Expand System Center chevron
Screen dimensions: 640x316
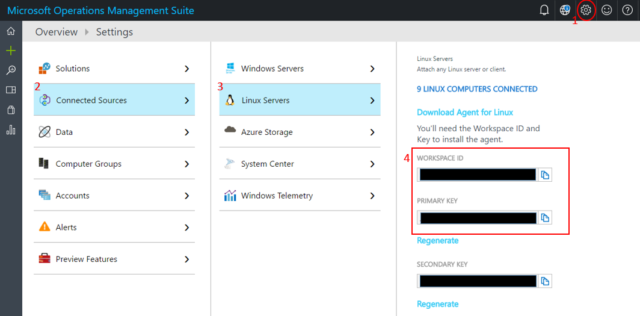click(372, 164)
